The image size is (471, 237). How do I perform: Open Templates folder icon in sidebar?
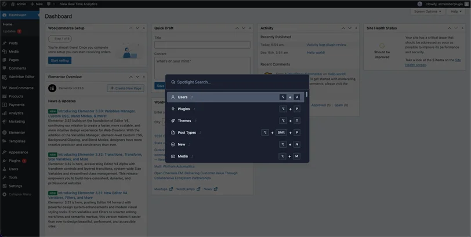click(x=5, y=141)
